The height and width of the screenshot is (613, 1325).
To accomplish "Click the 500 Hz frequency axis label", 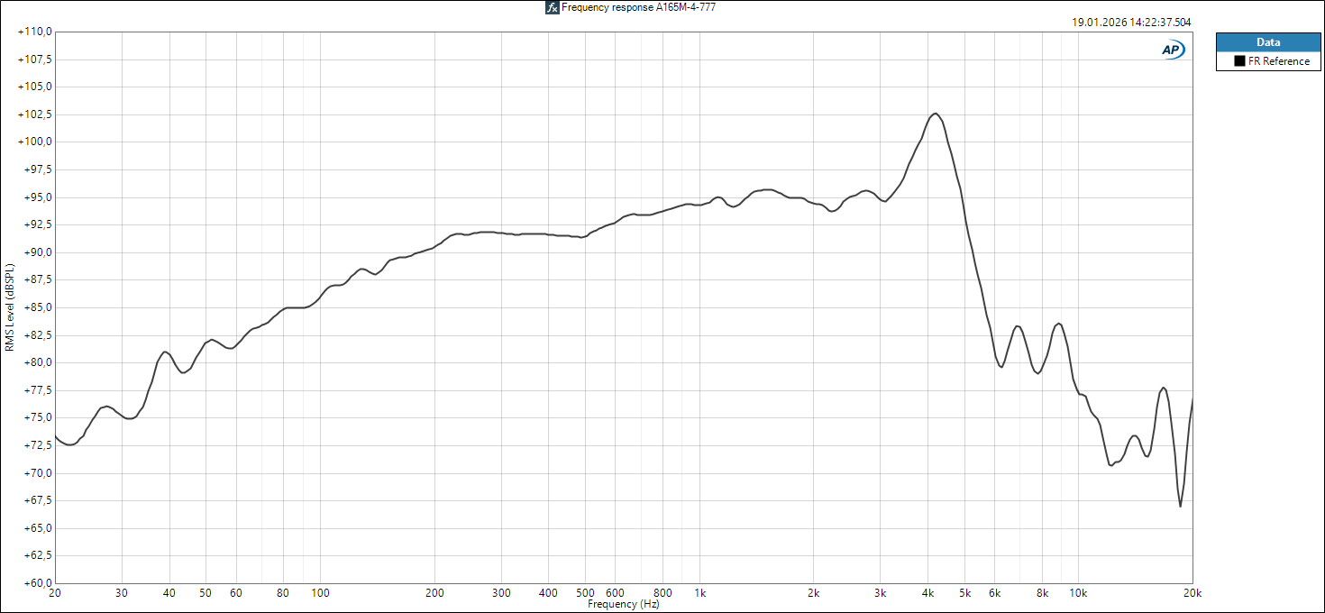I will click(585, 593).
